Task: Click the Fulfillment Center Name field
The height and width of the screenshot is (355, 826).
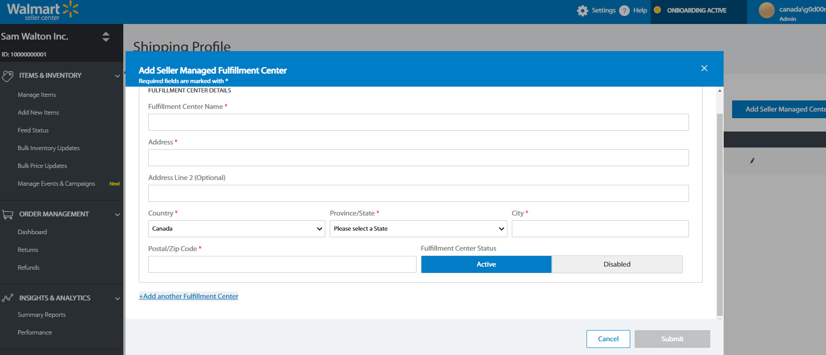Action: click(418, 122)
